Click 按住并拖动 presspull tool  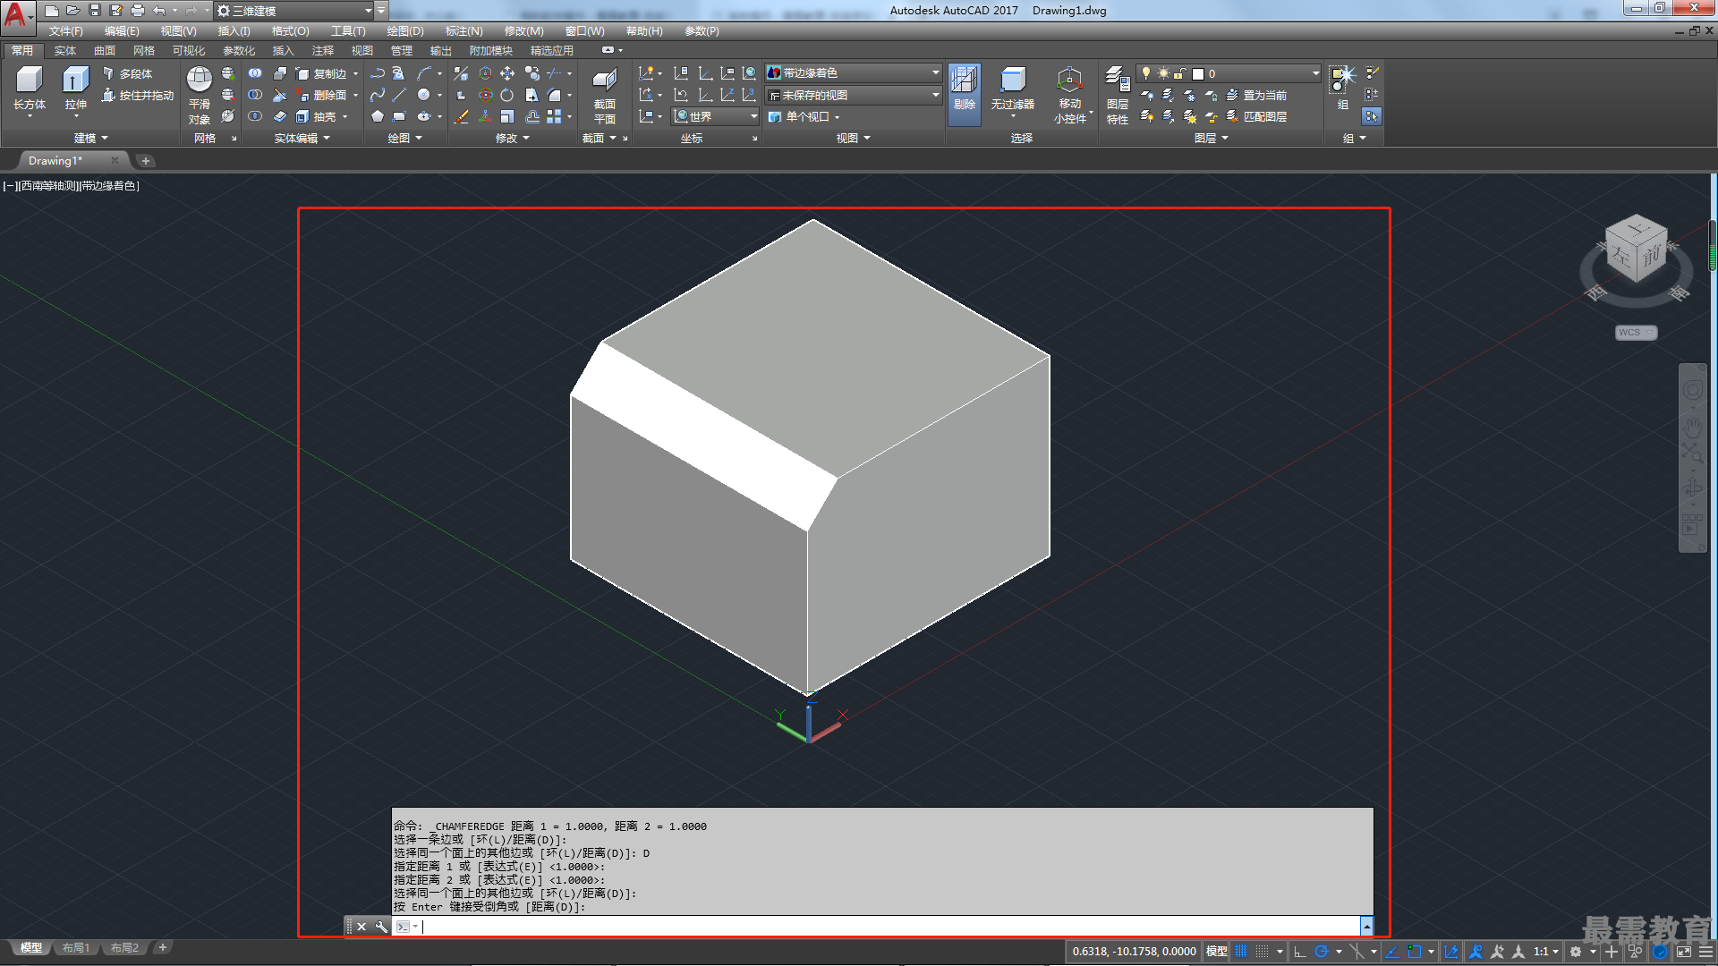(x=137, y=95)
